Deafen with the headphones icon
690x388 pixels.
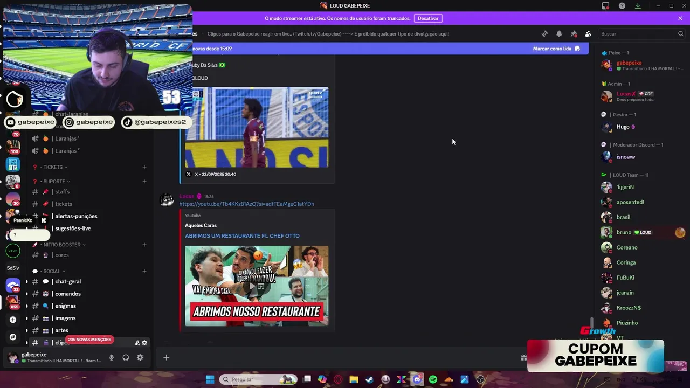tap(126, 357)
